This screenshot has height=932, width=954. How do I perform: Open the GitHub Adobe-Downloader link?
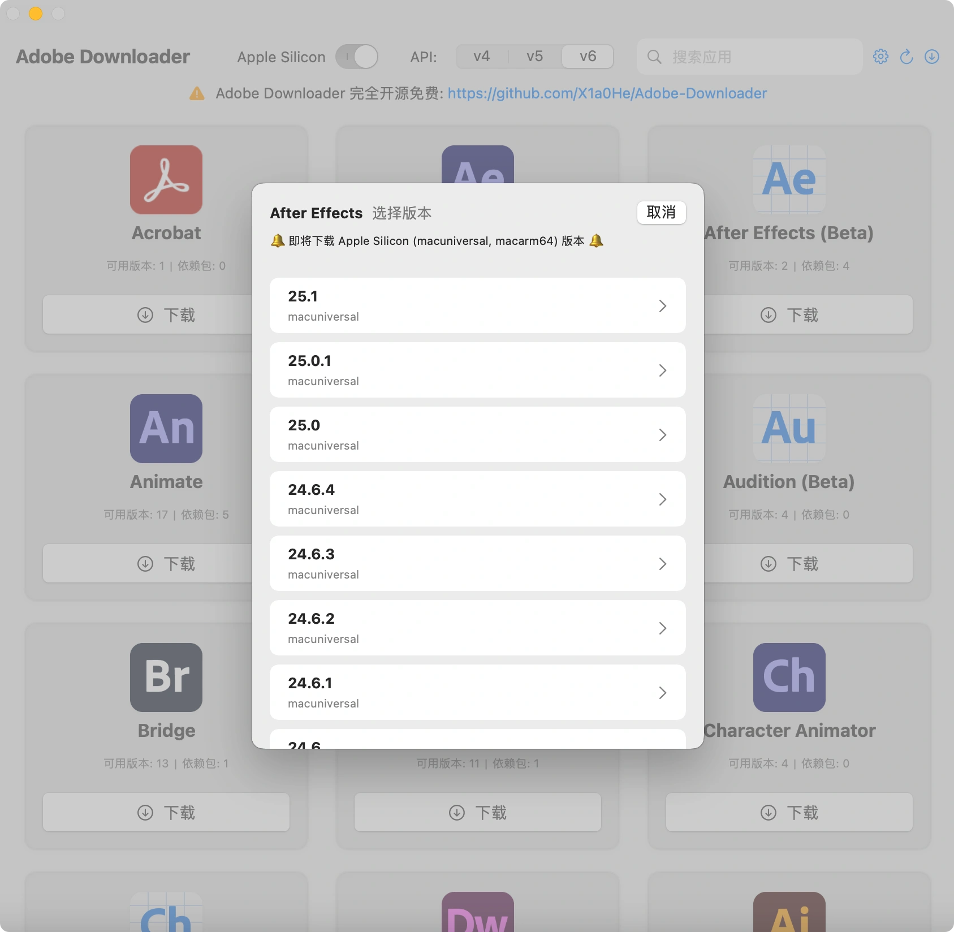[x=607, y=93]
